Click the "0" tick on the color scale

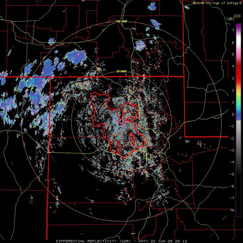pyautogui.click(x=233, y=114)
